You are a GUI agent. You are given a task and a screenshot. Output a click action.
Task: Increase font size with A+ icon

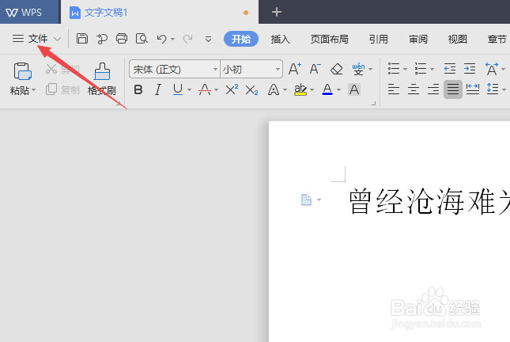(x=295, y=69)
